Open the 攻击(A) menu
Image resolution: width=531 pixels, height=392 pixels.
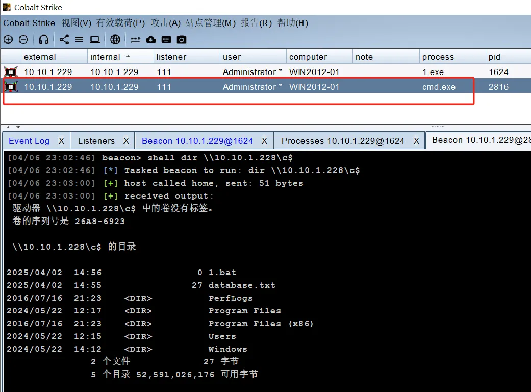coord(166,23)
